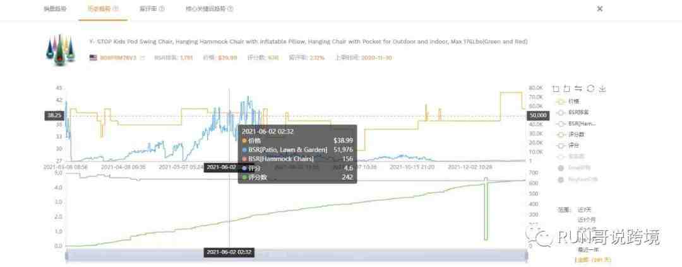Select the 全部 all-days range option
The height and width of the screenshot is (267, 682).
(593, 259)
